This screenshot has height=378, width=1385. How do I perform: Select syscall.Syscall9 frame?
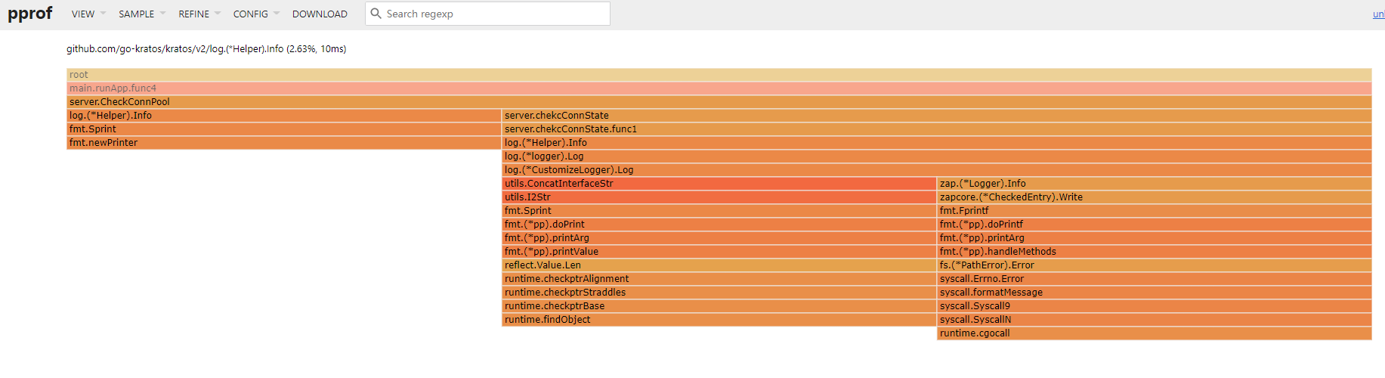(x=1154, y=306)
